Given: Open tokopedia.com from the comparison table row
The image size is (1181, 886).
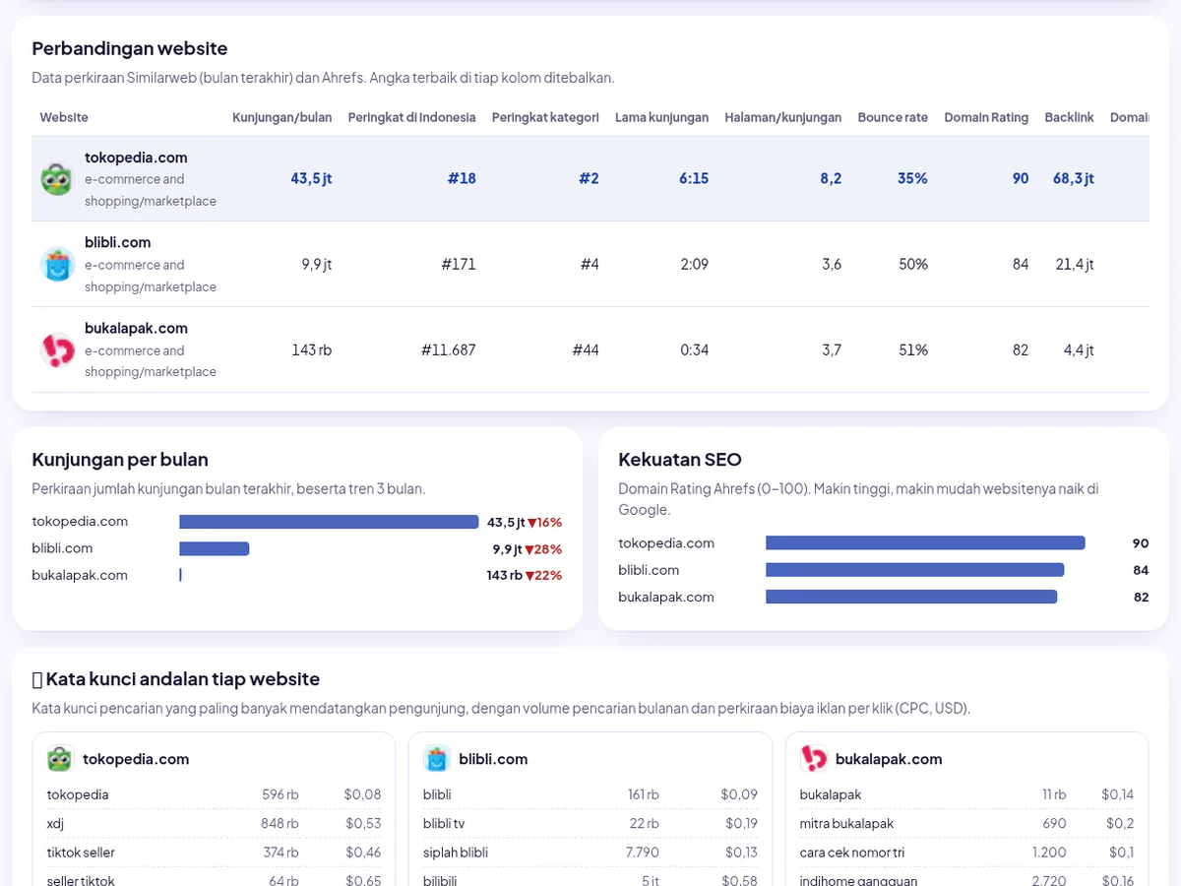Looking at the screenshot, I should click(136, 158).
